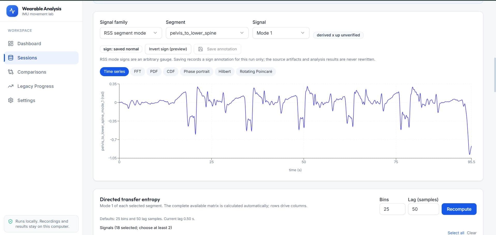This screenshot has width=496, height=235.
Task: Click Invert sign (preview) button
Action: point(168,49)
